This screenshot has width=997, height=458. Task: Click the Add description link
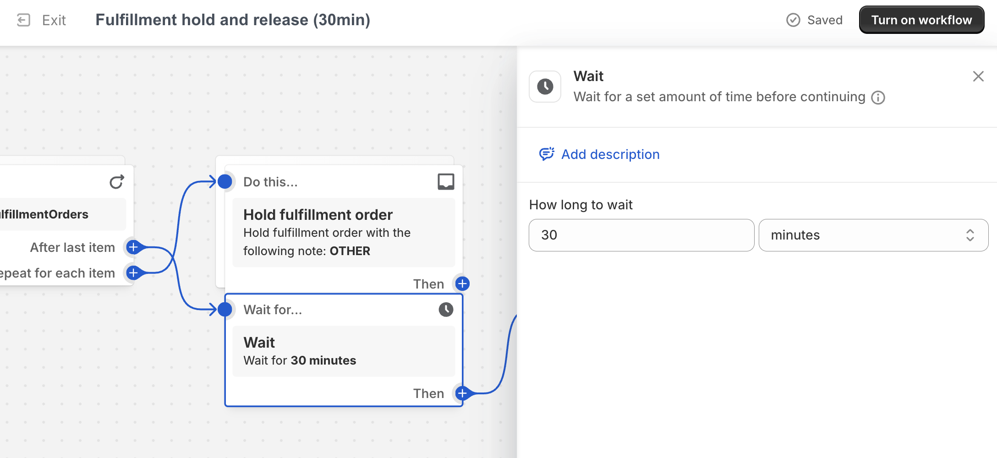coord(610,154)
